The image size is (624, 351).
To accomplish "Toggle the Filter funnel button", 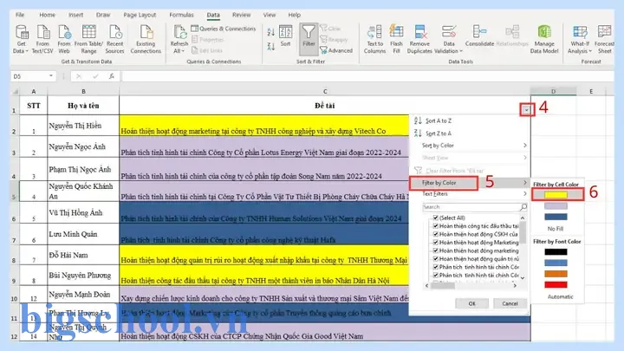I will (x=309, y=38).
